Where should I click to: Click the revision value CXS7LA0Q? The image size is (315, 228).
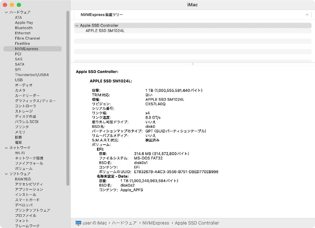[155, 104]
